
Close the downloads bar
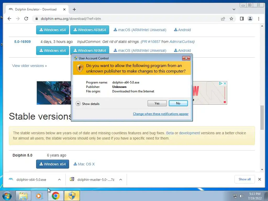point(259,179)
